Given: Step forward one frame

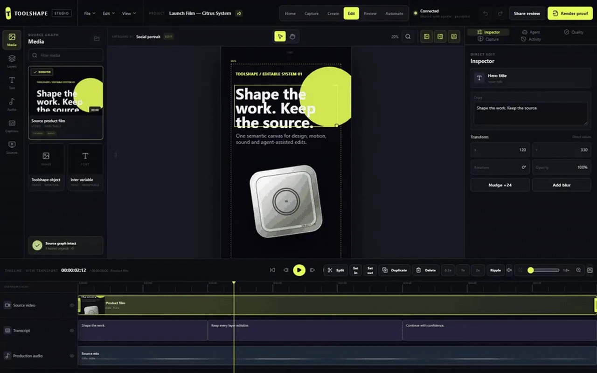Looking at the screenshot, I should pos(312,270).
